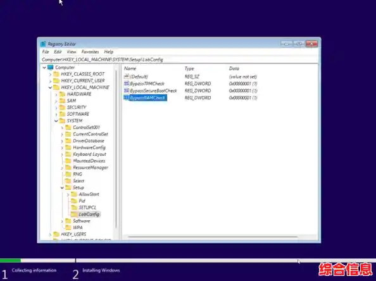The width and height of the screenshot is (376, 281).
Task: Click the SOFTWARE folder icon
Action: pyautogui.click(x=62, y=114)
